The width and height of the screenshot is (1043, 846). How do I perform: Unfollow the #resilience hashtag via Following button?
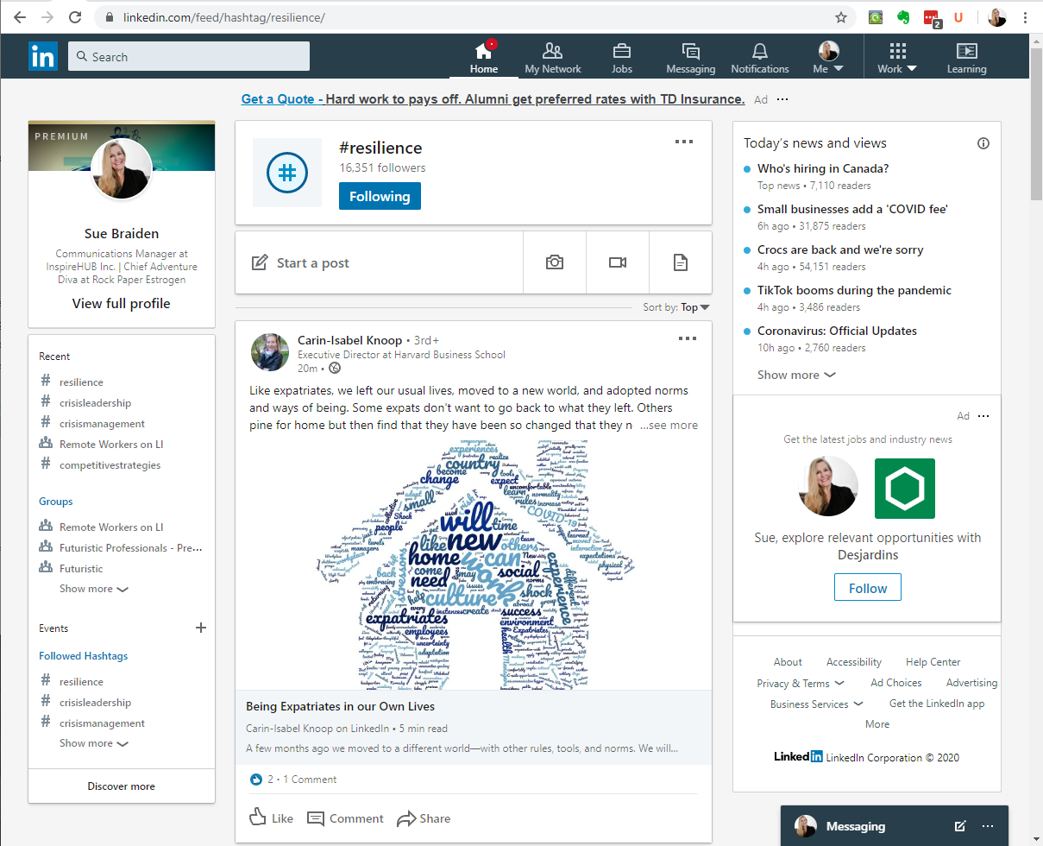pyautogui.click(x=380, y=196)
